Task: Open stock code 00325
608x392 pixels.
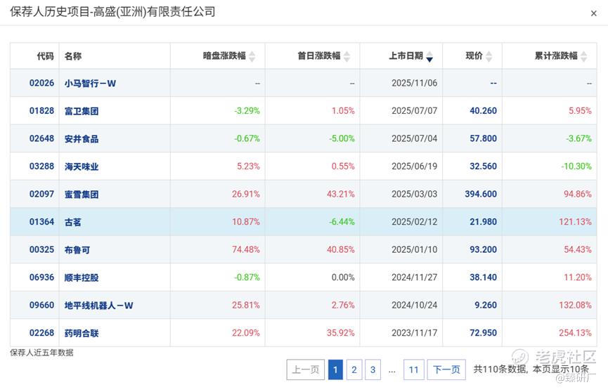Action: point(41,249)
